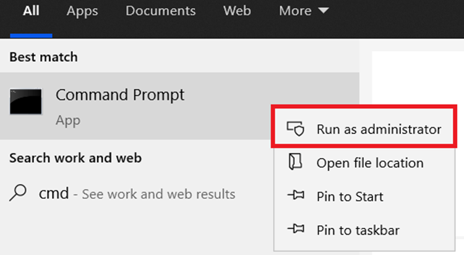This screenshot has width=464, height=255.
Task: Switch to the All tab
Action: [31, 11]
